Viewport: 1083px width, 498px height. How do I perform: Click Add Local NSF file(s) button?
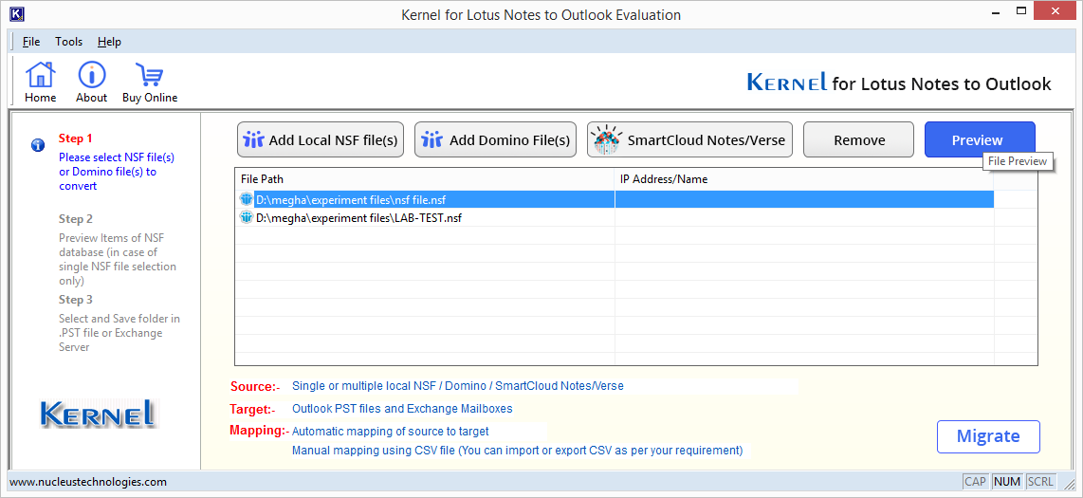coord(321,139)
